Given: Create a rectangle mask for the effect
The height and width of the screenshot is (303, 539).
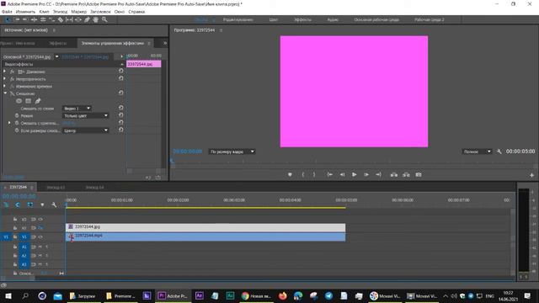Looking at the screenshot, I should [28, 101].
